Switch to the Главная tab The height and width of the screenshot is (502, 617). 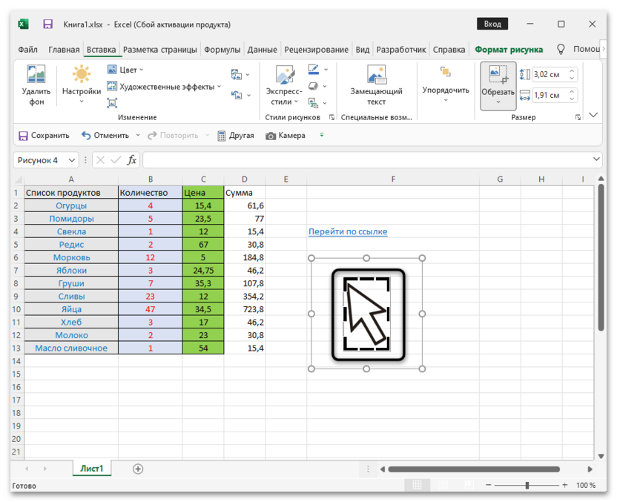64,50
